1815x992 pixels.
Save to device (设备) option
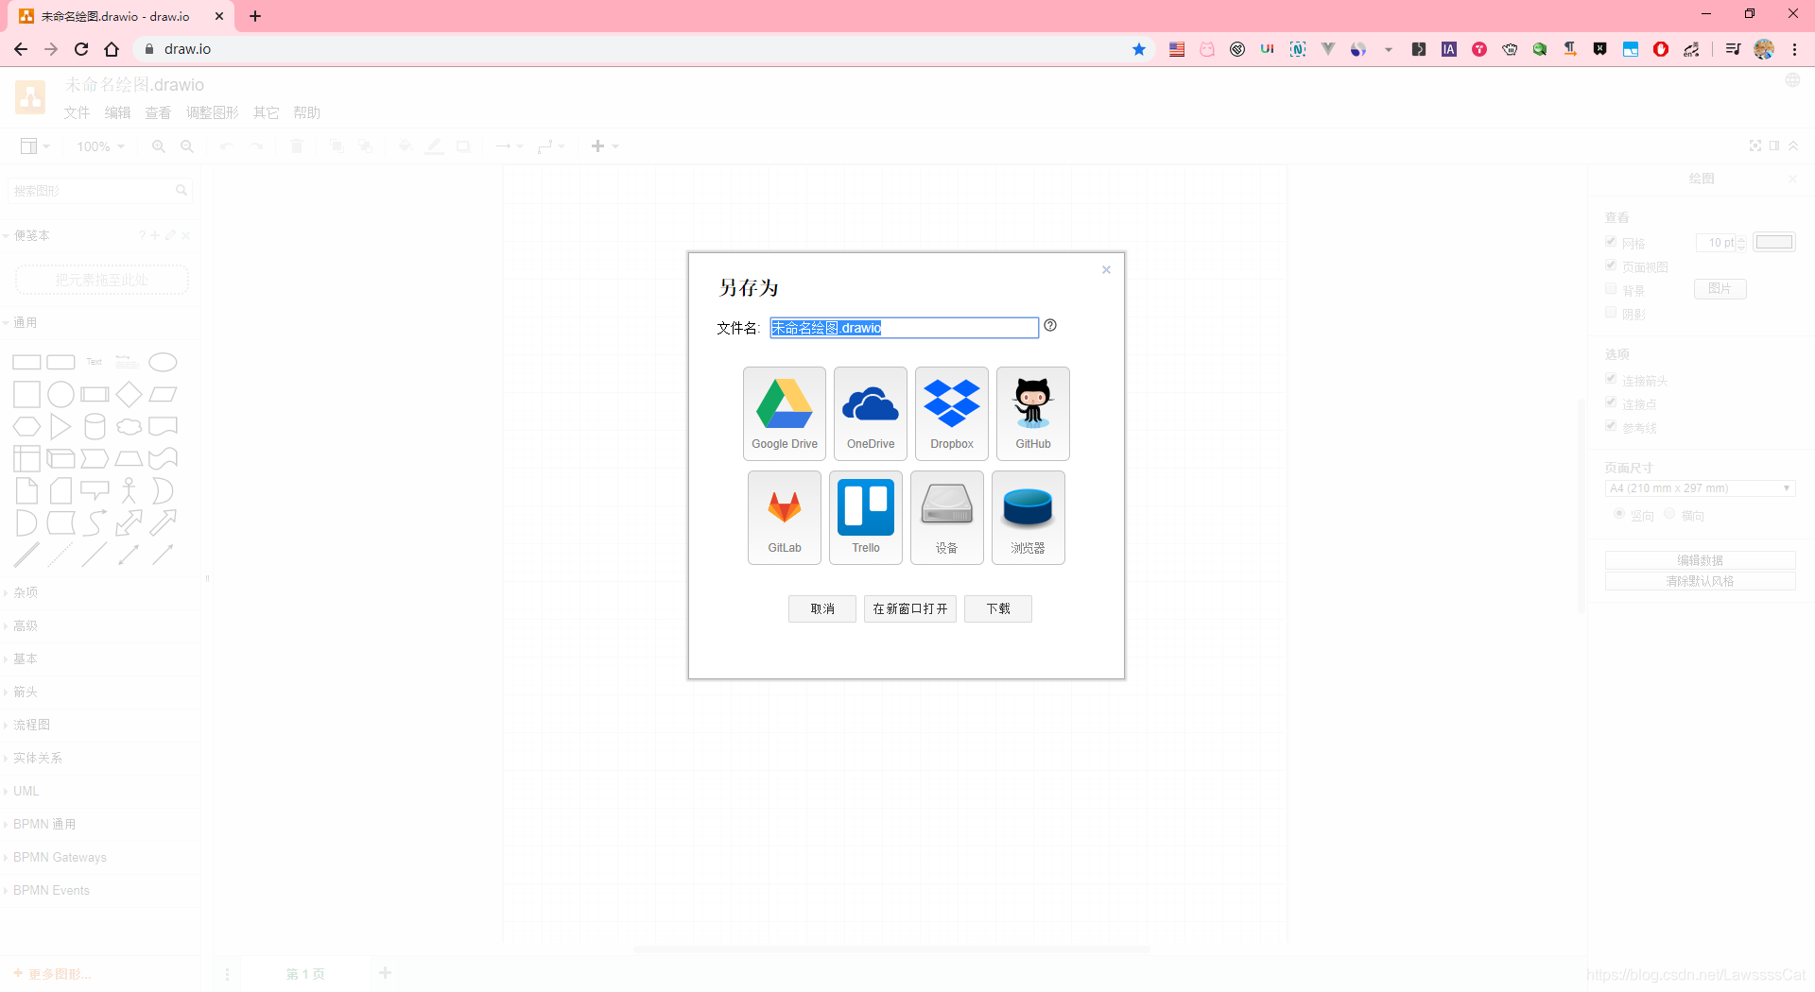point(947,518)
